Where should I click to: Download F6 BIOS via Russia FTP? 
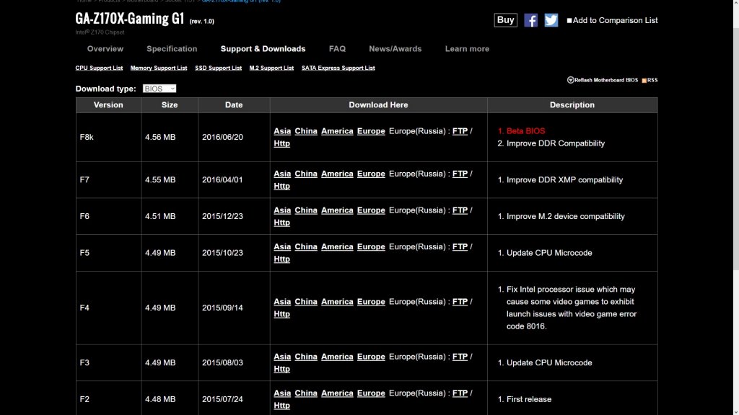click(460, 210)
